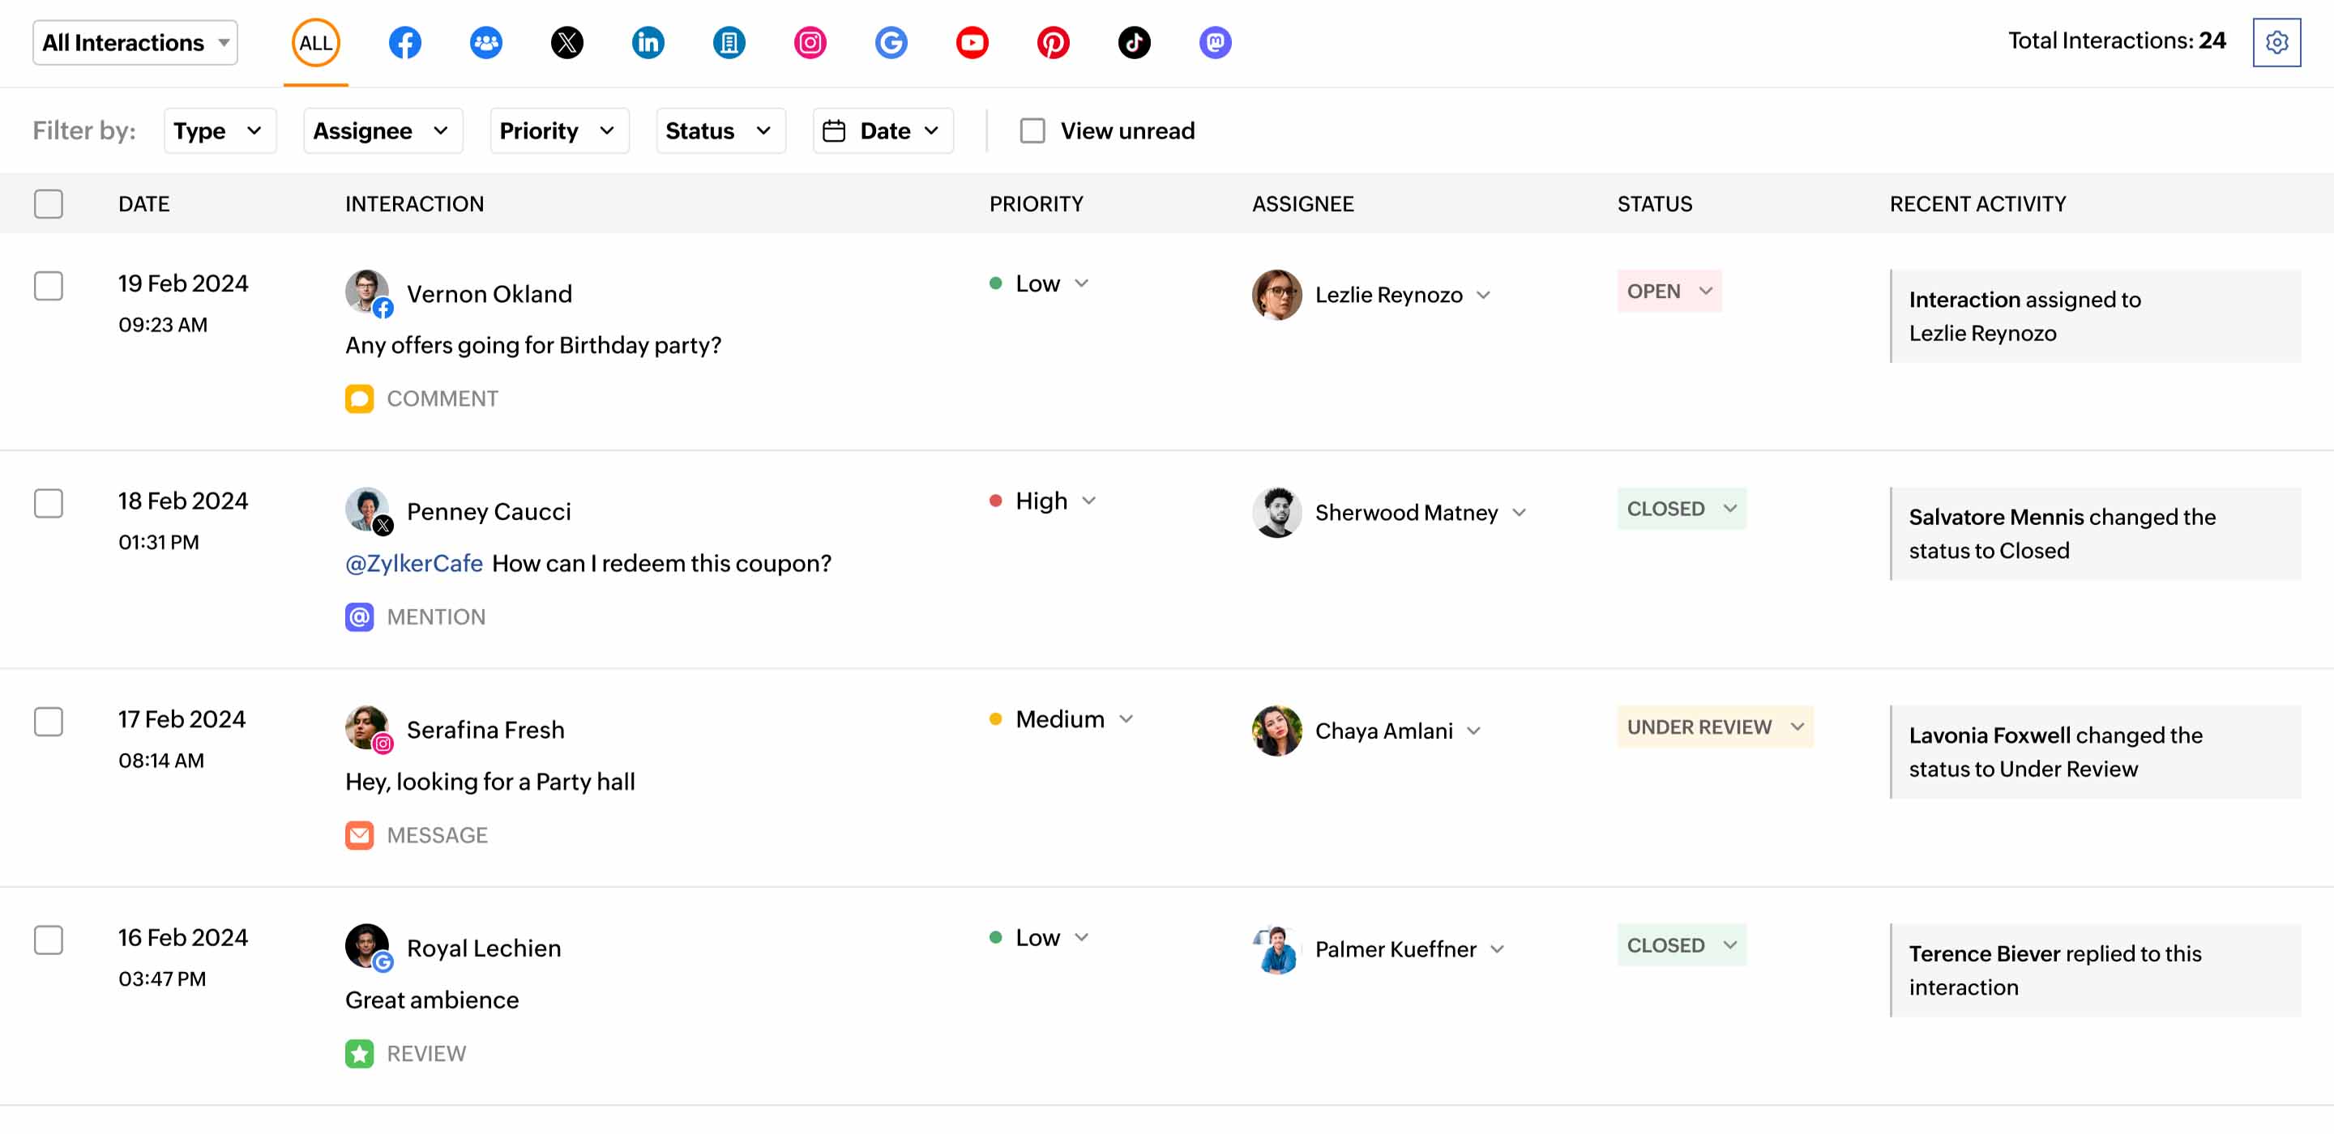Image resolution: width=2334 pixels, height=1134 pixels.
Task: Filter by the TikTok channel icon
Action: pyautogui.click(x=1134, y=43)
